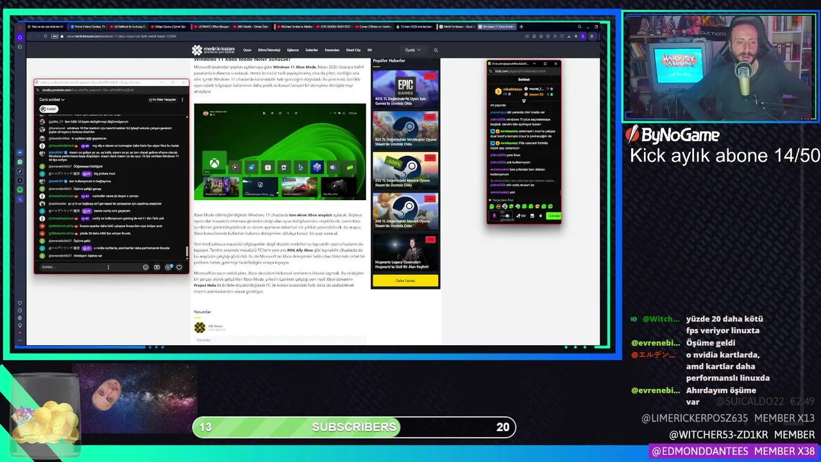Click the heart reaction icon in YouTube chat

[x=179, y=267]
